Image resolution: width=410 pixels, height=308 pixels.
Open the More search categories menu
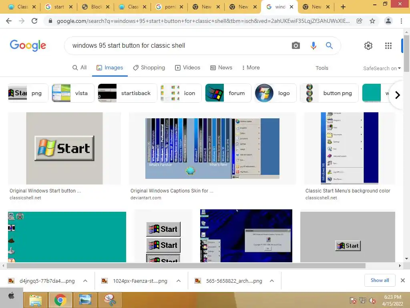pyautogui.click(x=251, y=67)
